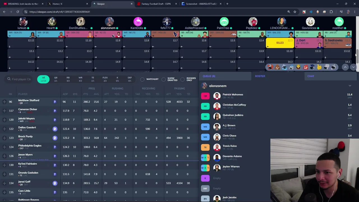Open Dallas Goedert's purple notes icon
The height and width of the screenshot is (202, 359).
point(55,129)
